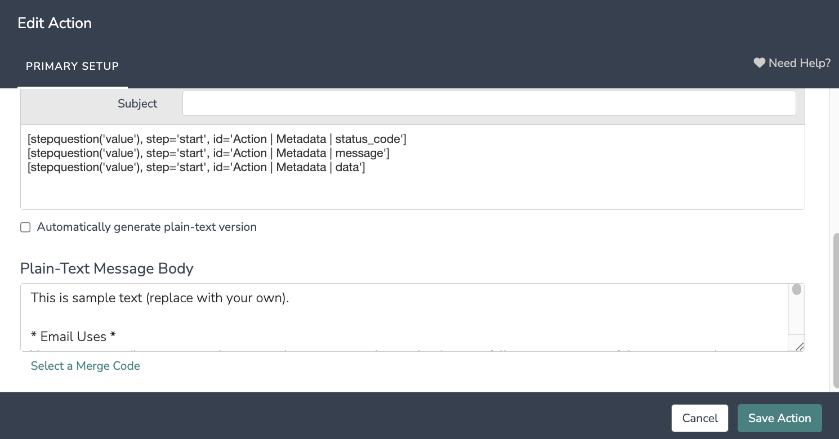Click the Subject field label
Screen dimensions: 839x439
137,104
